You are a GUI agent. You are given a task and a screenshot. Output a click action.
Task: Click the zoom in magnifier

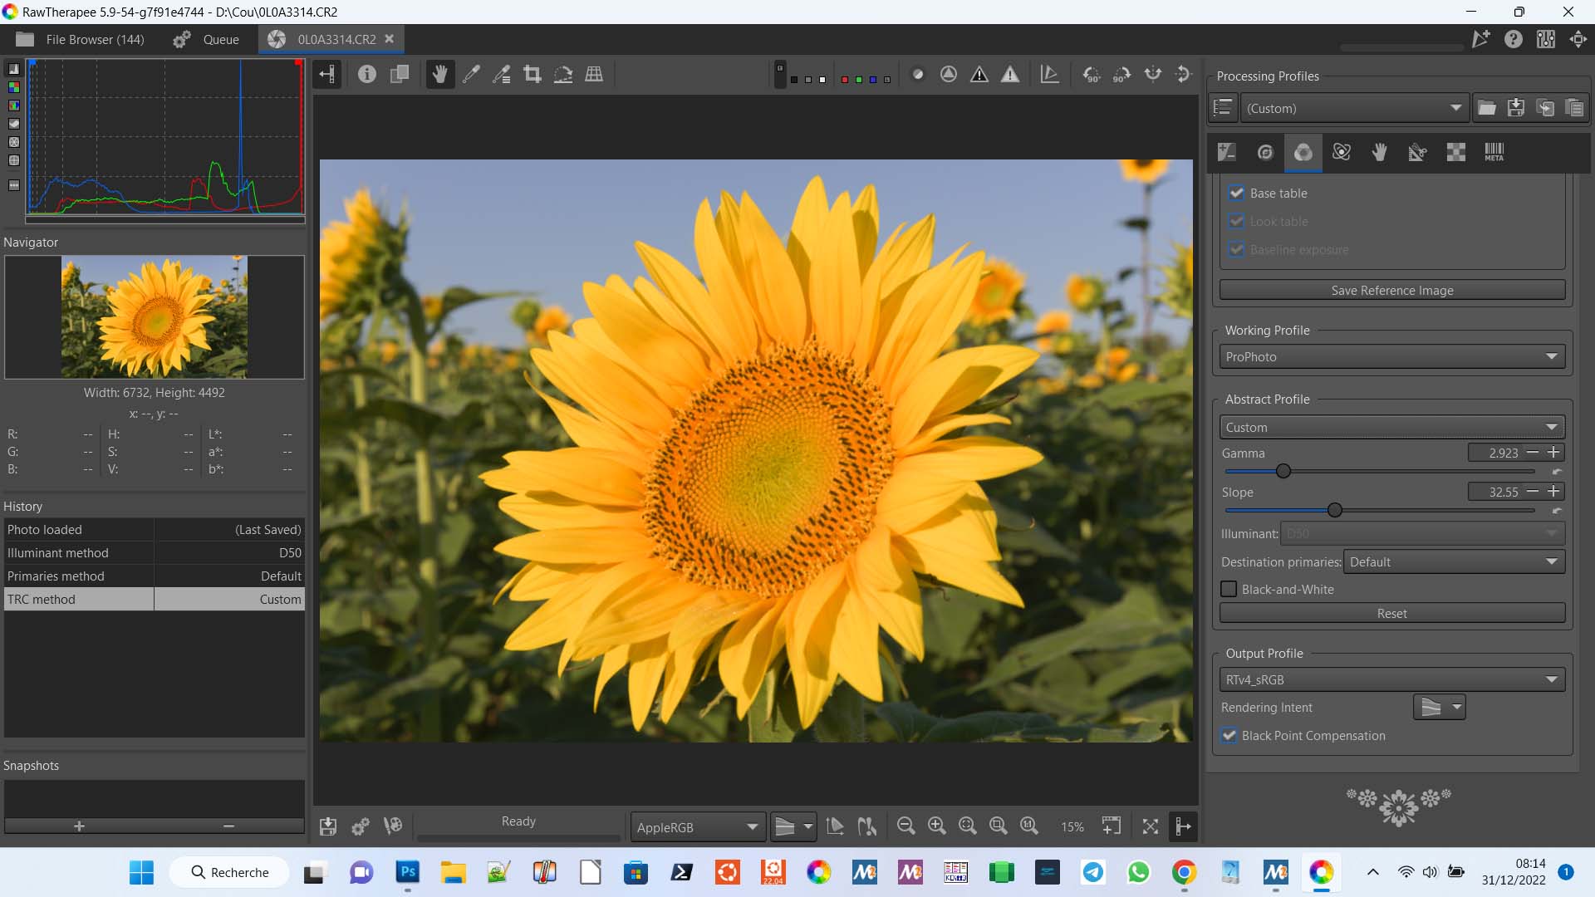tap(936, 826)
